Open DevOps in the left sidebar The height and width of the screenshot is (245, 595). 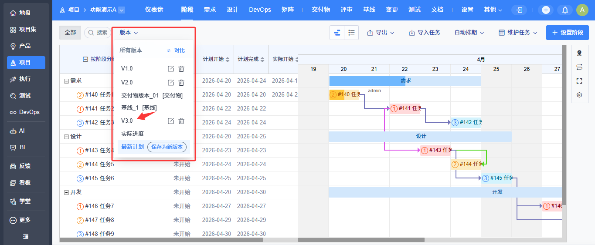pos(26,112)
